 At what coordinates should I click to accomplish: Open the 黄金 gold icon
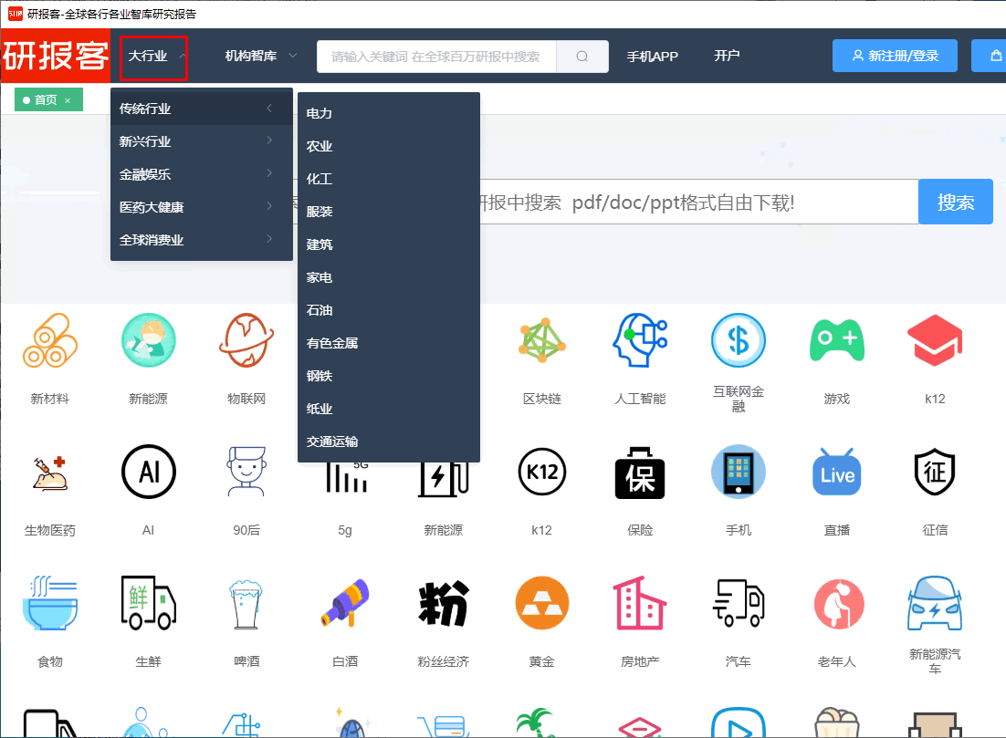pyautogui.click(x=542, y=603)
